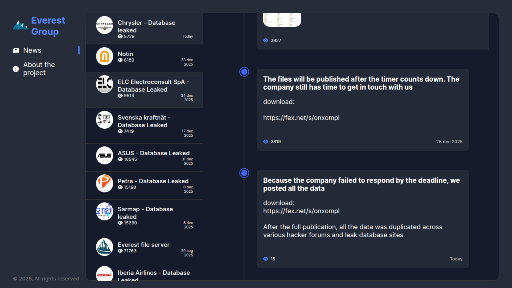The height and width of the screenshot is (288, 512).
Task: Click the eye views icon showing 3819
Action: [266, 142]
